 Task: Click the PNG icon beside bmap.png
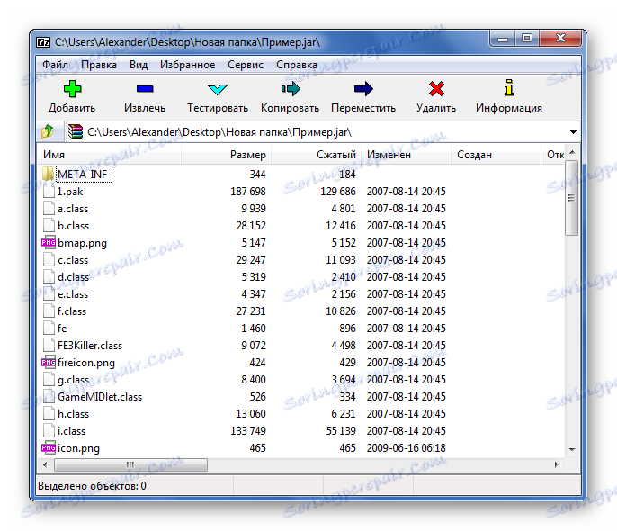(x=49, y=242)
